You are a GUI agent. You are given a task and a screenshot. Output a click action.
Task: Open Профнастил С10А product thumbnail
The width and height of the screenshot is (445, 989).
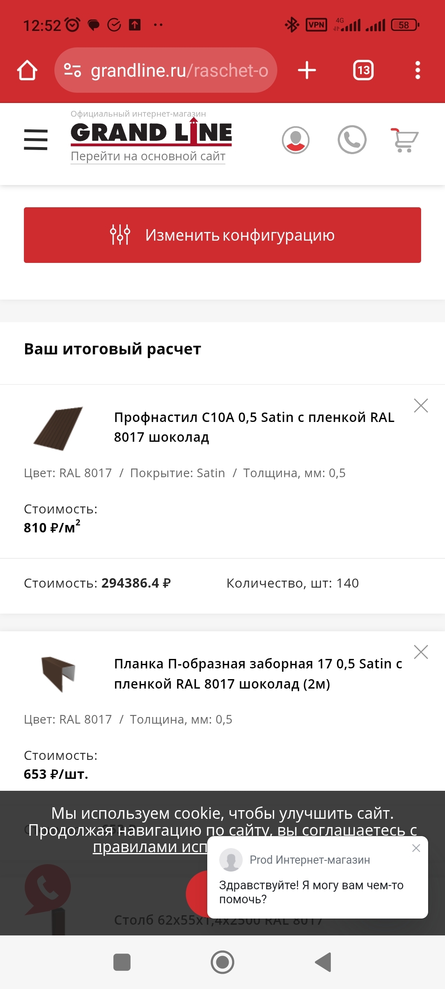tap(58, 429)
